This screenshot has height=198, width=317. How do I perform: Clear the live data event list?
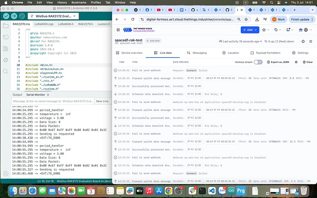(x=307, y=62)
